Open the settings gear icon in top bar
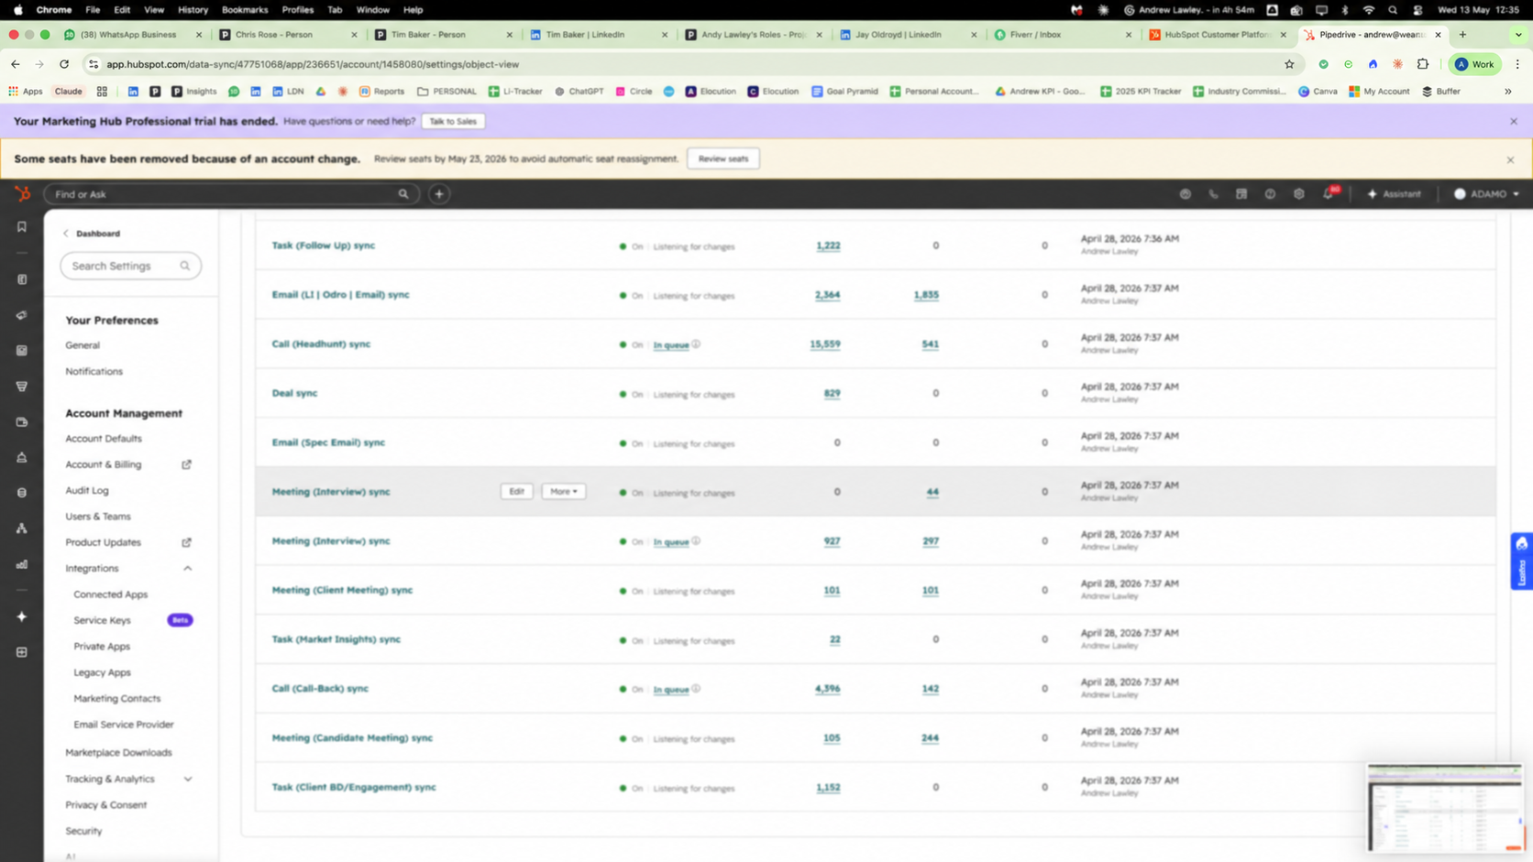Screen dimensions: 1533x862 (x=1298, y=194)
